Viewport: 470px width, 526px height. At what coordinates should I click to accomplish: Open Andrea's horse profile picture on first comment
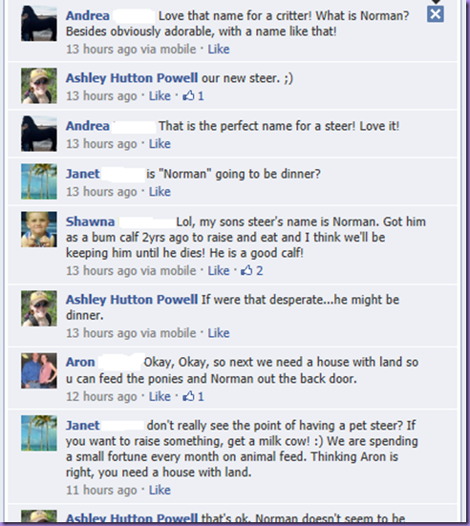tap(39, 24)
